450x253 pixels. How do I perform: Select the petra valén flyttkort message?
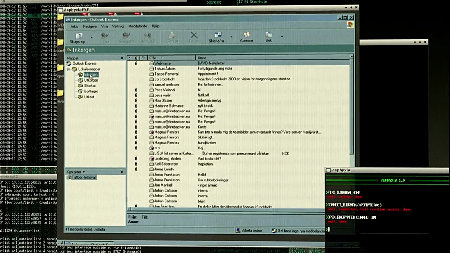point(239,95)
